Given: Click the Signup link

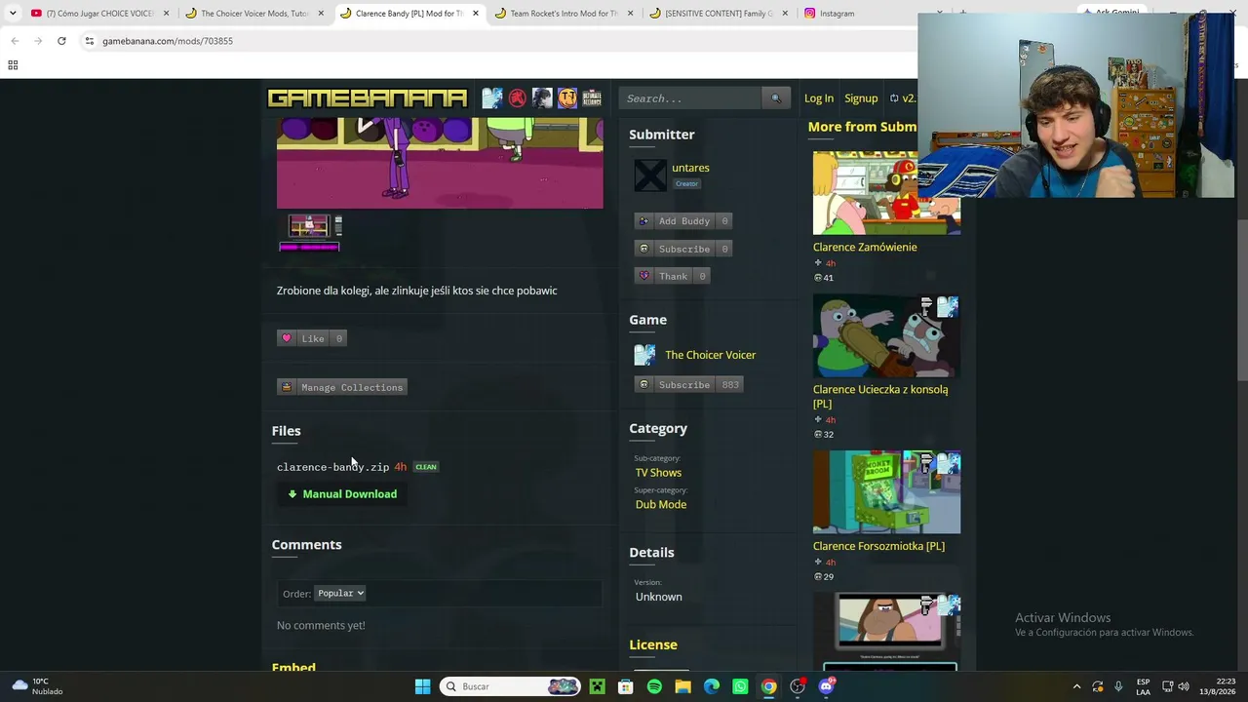Looking at the screenshot, I should click(x=861, y=98).
